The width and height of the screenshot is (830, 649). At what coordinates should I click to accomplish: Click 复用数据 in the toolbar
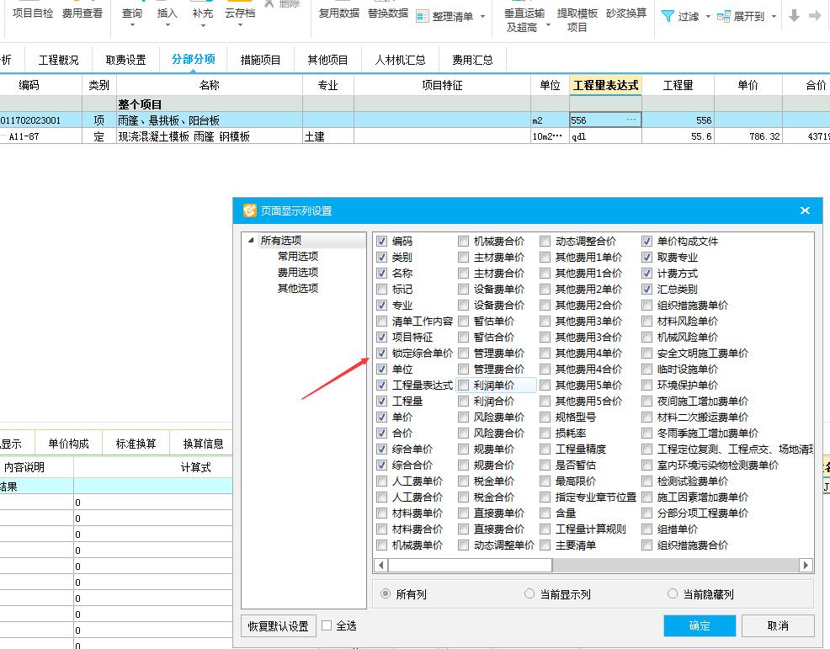(x=338, y=13)
